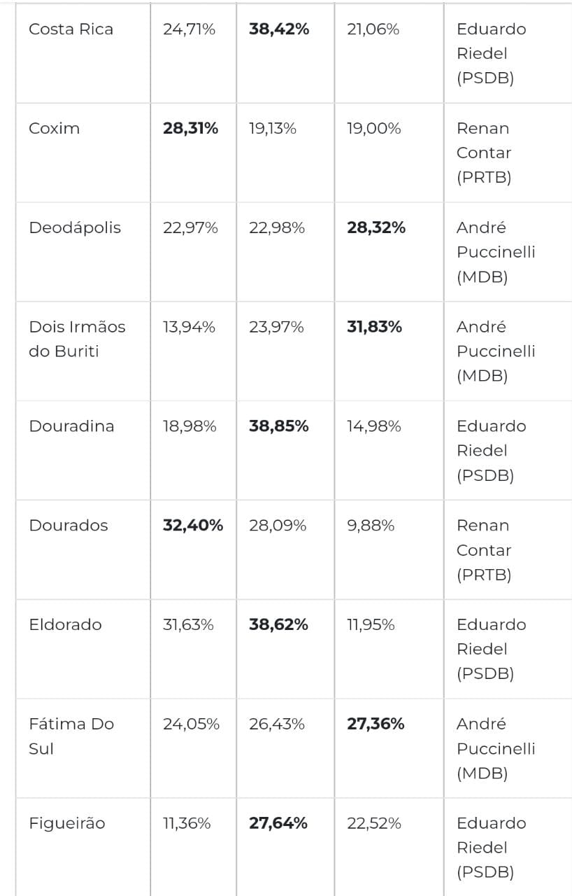The image size is (572, 896).
Task: Click the Costa Rica city name cell
Action: (x=71, y=29)
